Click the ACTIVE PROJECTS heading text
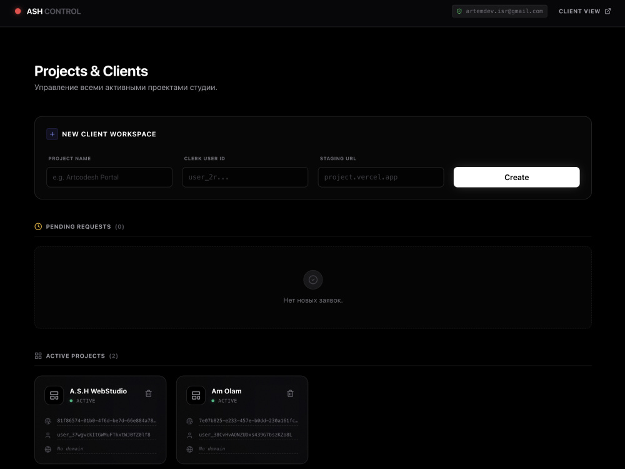Screen dimensions: 625x469 pyautogui.click(x=76, y=356)
